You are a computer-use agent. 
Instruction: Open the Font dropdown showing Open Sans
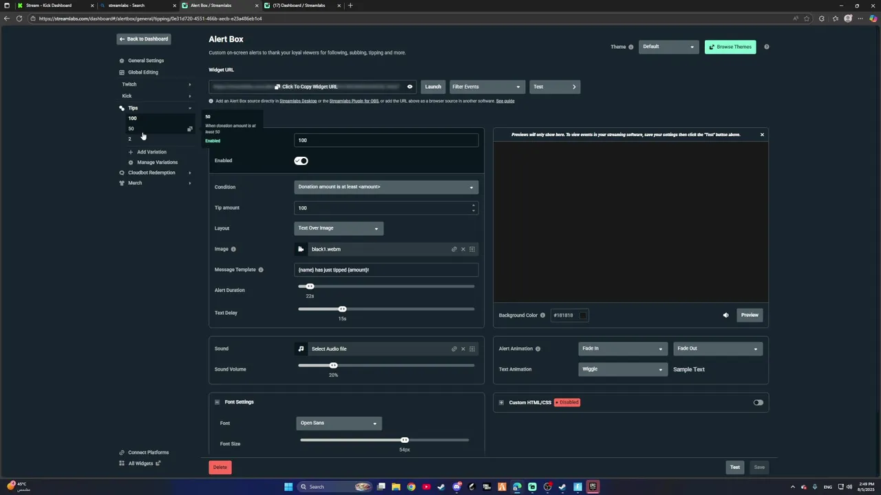pos(339,423)
